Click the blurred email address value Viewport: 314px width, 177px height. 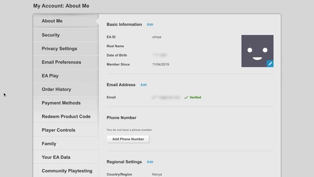(166, 97)
